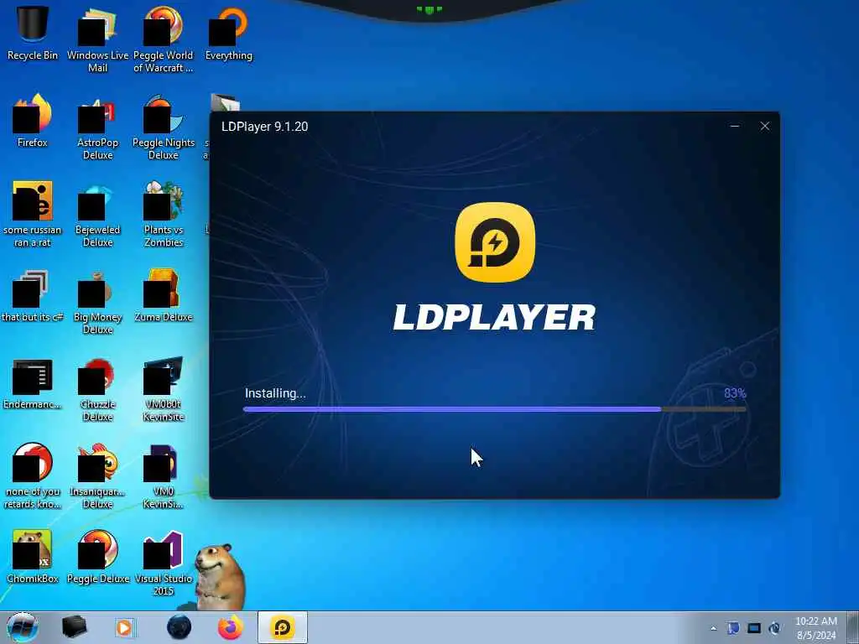Click the hamster character on the desktop
The height and width of the screenshot is (644, 859).
(219, 577)
